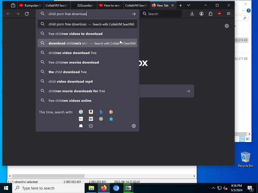Click the horizontal scrollbar thumb in 7-Zip window

pyautogui.click(x=48, y=176)
